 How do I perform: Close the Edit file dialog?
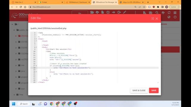tap(157, 18)
